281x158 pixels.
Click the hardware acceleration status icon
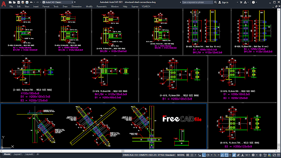[270, 155]
